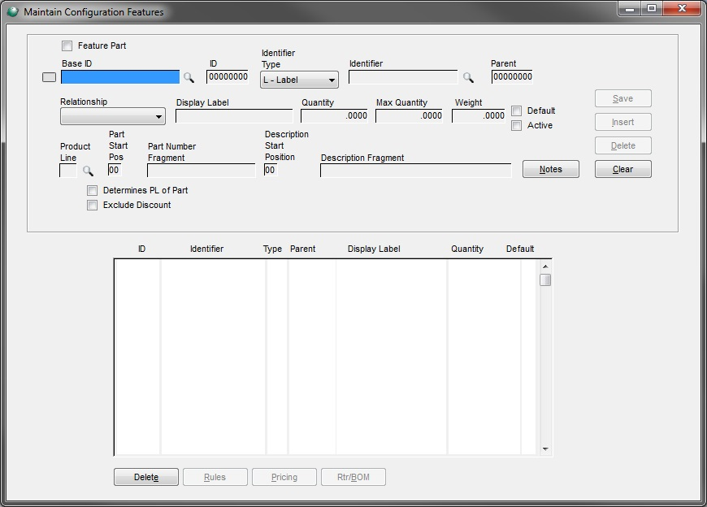Click the green app icon in title bar
The image size is (707, 507).
pos(13,11)
